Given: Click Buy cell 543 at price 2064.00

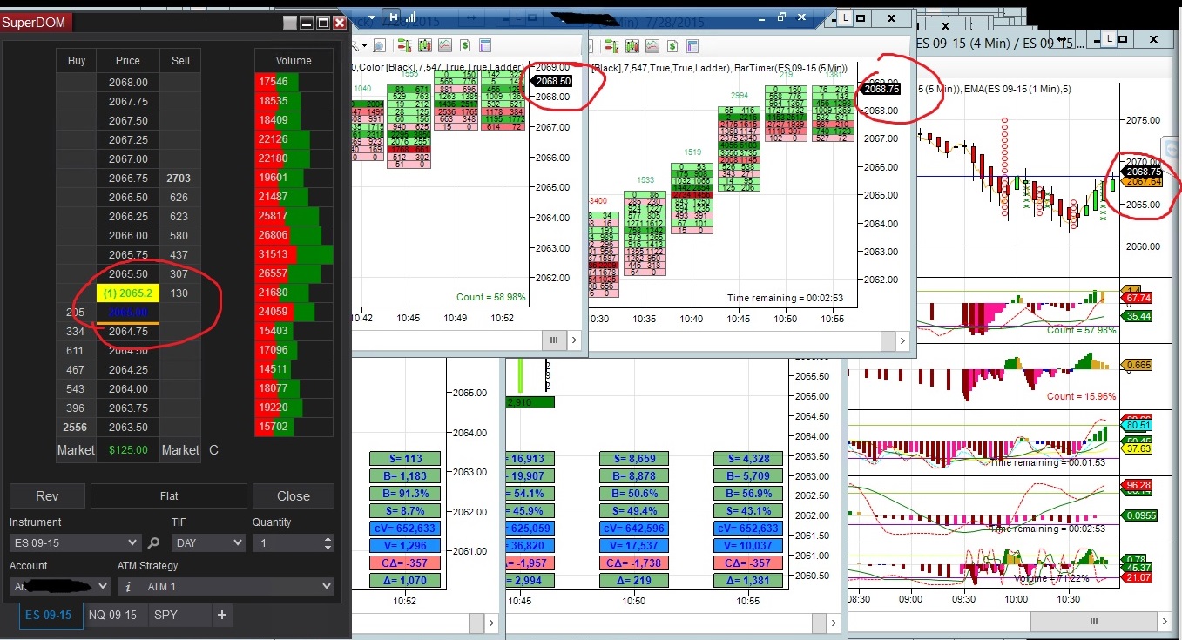Looking at the screenshot, I should (76, 389).
